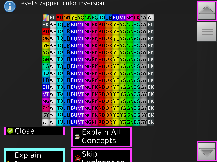Screen dimensions: 217x162
Task: Click the red RD cell in top header row
Action: pyautogui.click(x=60, y=18)
